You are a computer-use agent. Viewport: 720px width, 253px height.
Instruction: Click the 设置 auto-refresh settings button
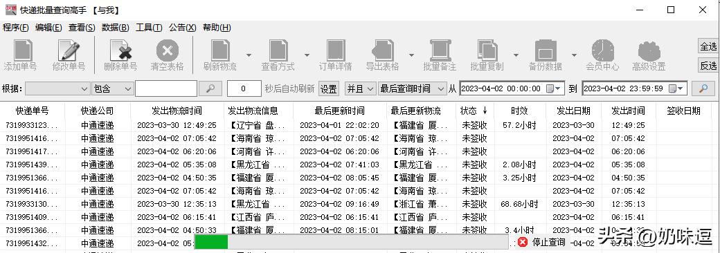coord(328,88)
